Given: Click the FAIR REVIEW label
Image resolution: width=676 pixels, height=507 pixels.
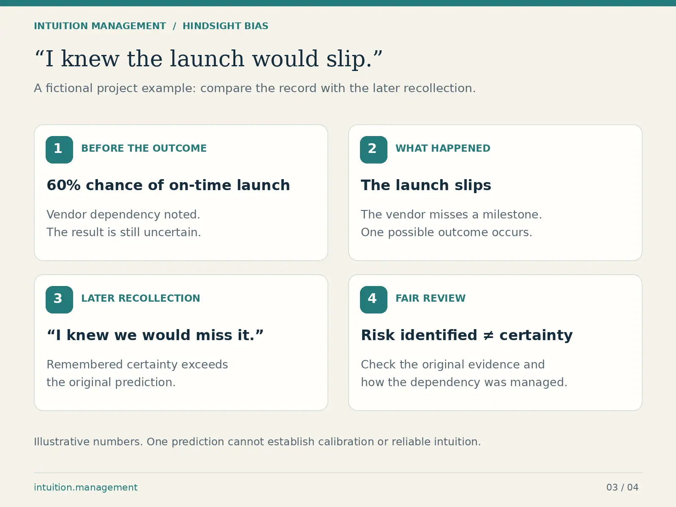Looking at the screenshot, I should (431, 298).
